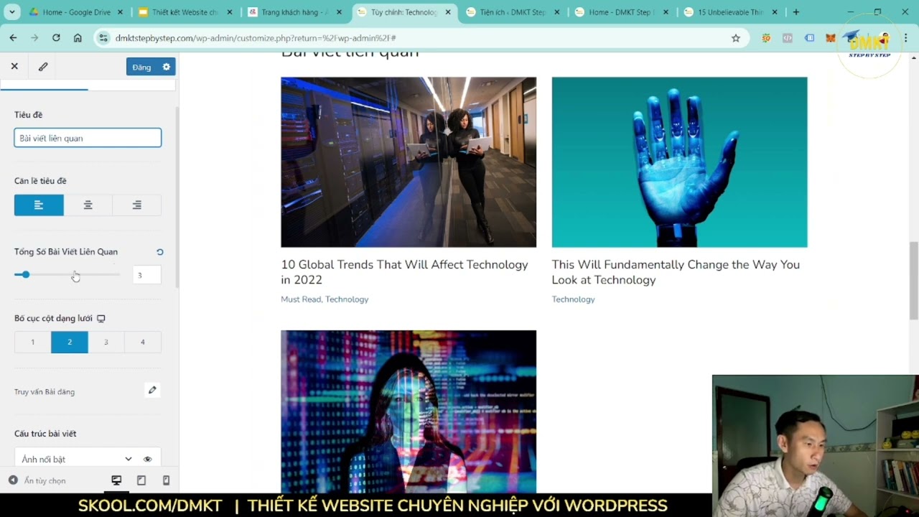Switch to Trang khách hàng tab

pyautogui.click(x=294, y=12)
